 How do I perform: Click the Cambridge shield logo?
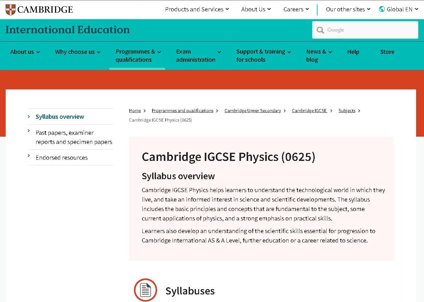point(10,9)
